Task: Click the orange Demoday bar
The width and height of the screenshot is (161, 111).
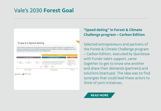Action: click(72, 58)
